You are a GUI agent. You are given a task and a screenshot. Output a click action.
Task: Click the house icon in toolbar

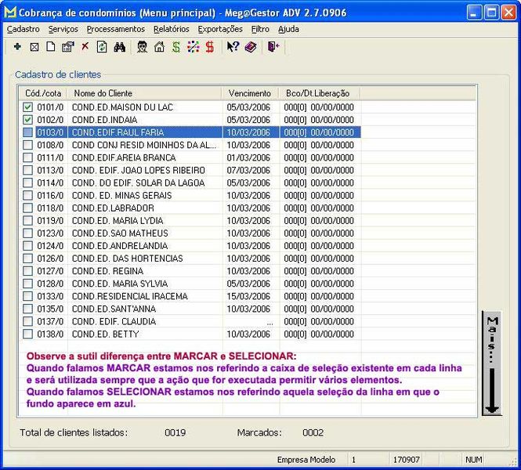click(x=159, y=47)
